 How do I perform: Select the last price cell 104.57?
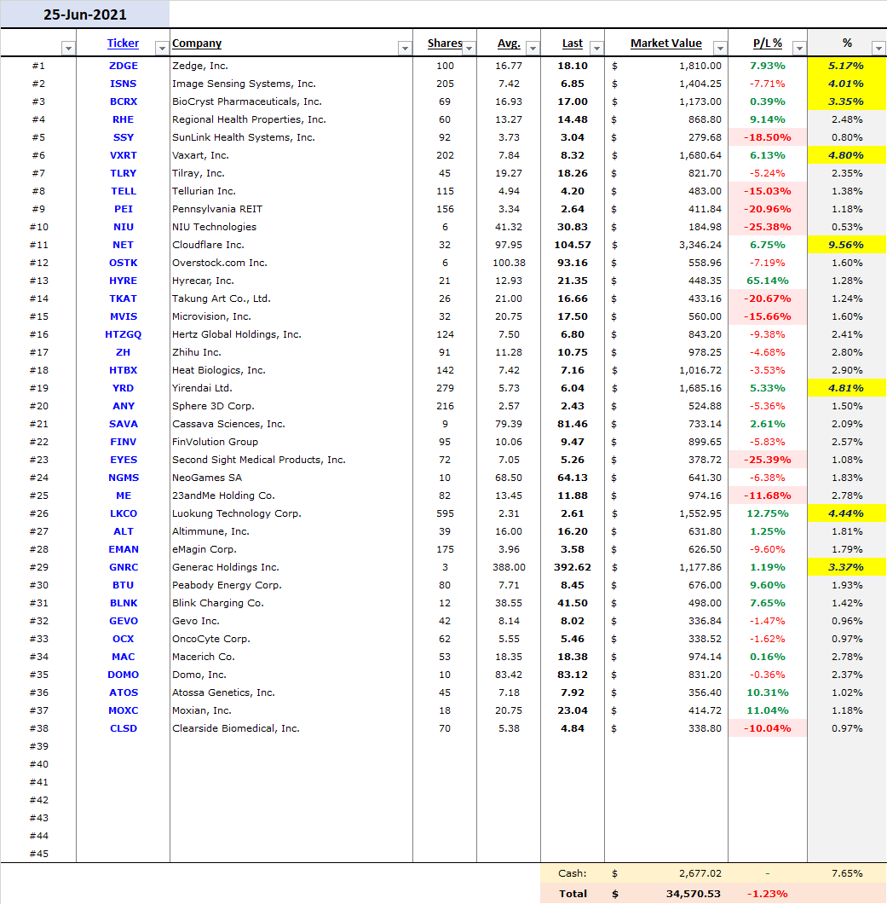(573, 245)
